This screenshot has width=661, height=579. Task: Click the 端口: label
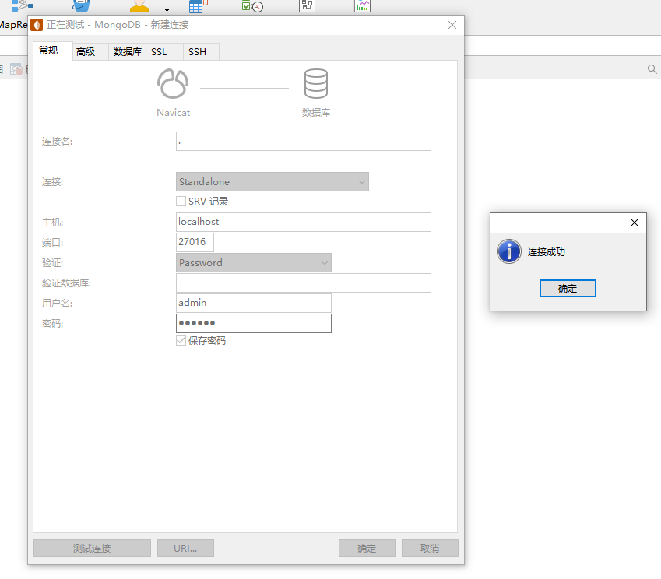[x=53, y=243]
